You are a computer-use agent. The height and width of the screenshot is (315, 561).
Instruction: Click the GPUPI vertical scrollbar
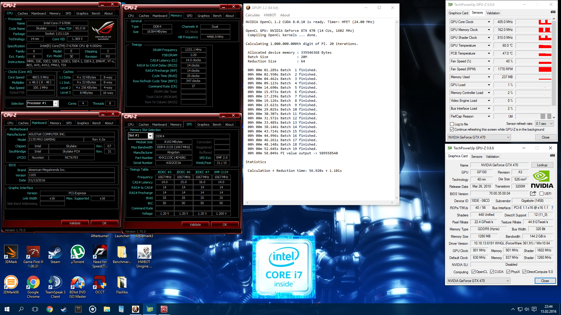(x=397, y=110)
